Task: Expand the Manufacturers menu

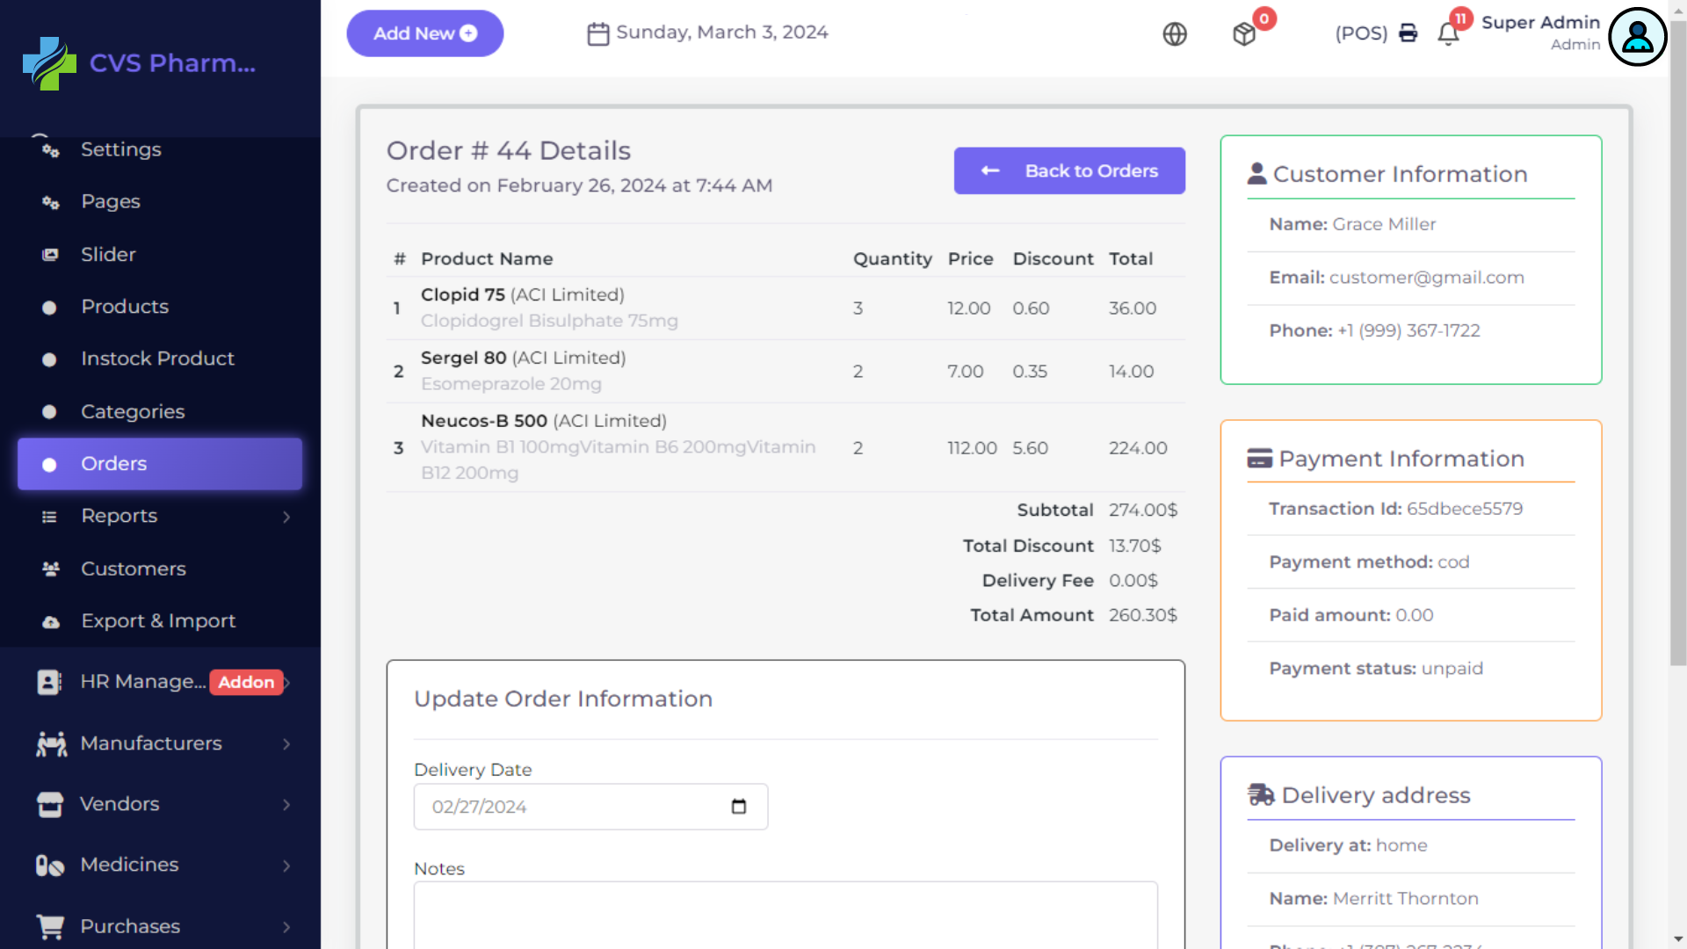Action: [x=286, y=744]
